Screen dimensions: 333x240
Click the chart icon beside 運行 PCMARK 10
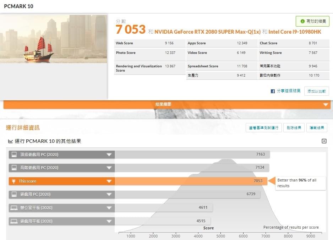click(10, 141)
